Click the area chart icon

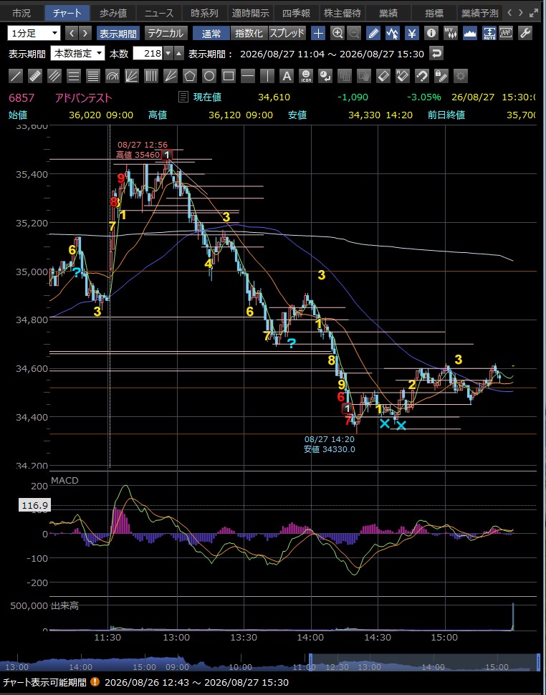click(x=470, y=33)
